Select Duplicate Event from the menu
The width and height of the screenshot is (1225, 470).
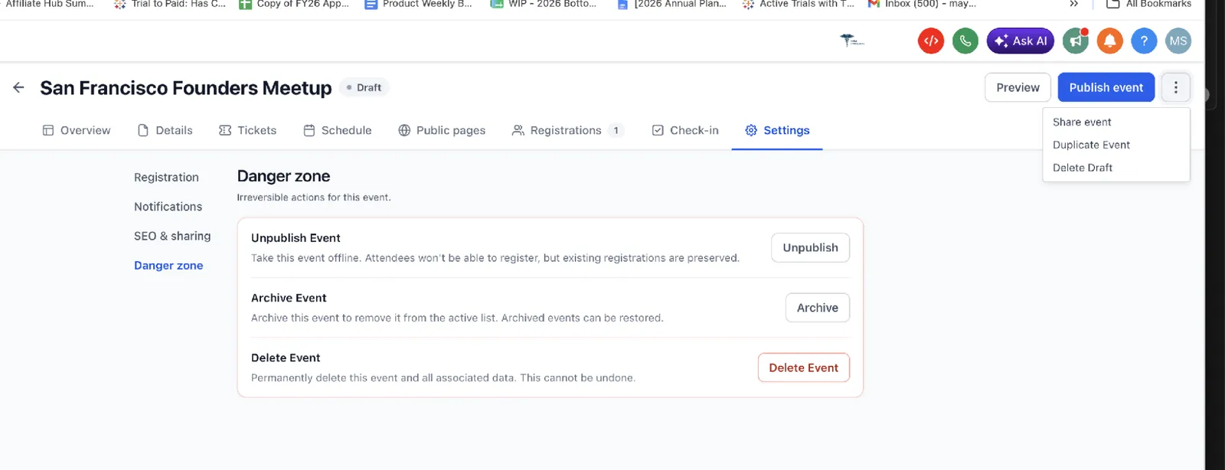tap(1091, 145)
